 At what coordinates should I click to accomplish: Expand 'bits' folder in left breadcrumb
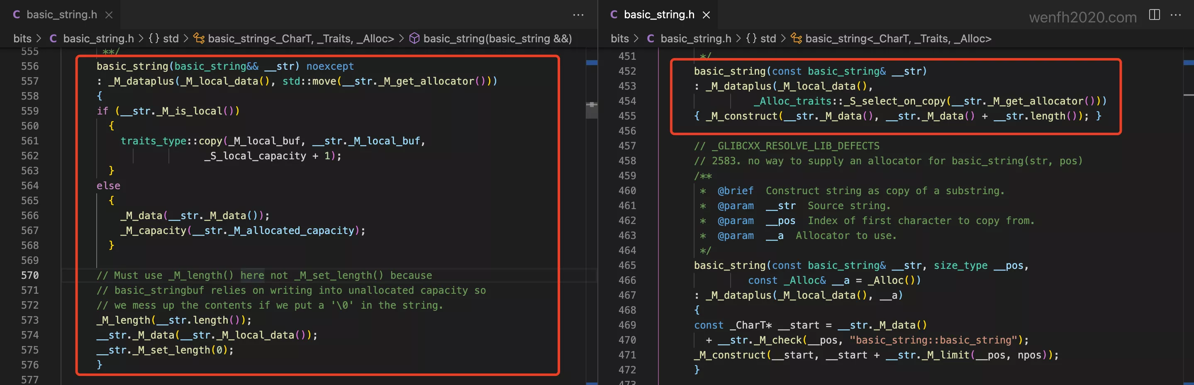click(22, 39)
